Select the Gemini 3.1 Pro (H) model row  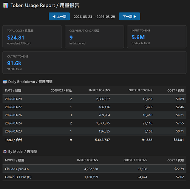coord(94,177)
